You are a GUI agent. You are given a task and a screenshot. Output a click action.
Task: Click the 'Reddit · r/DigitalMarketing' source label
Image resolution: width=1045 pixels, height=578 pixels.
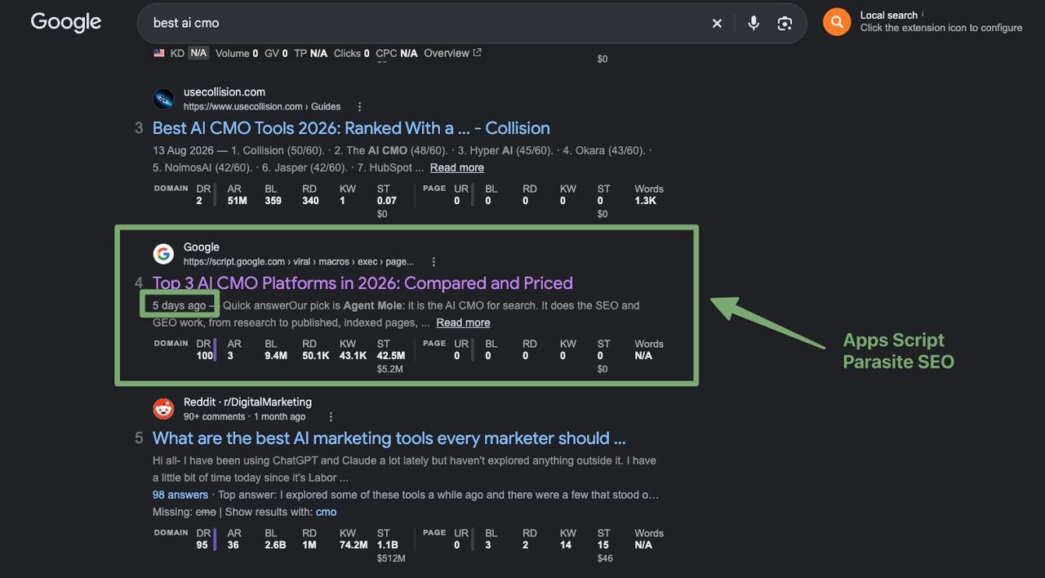point(247,402)
